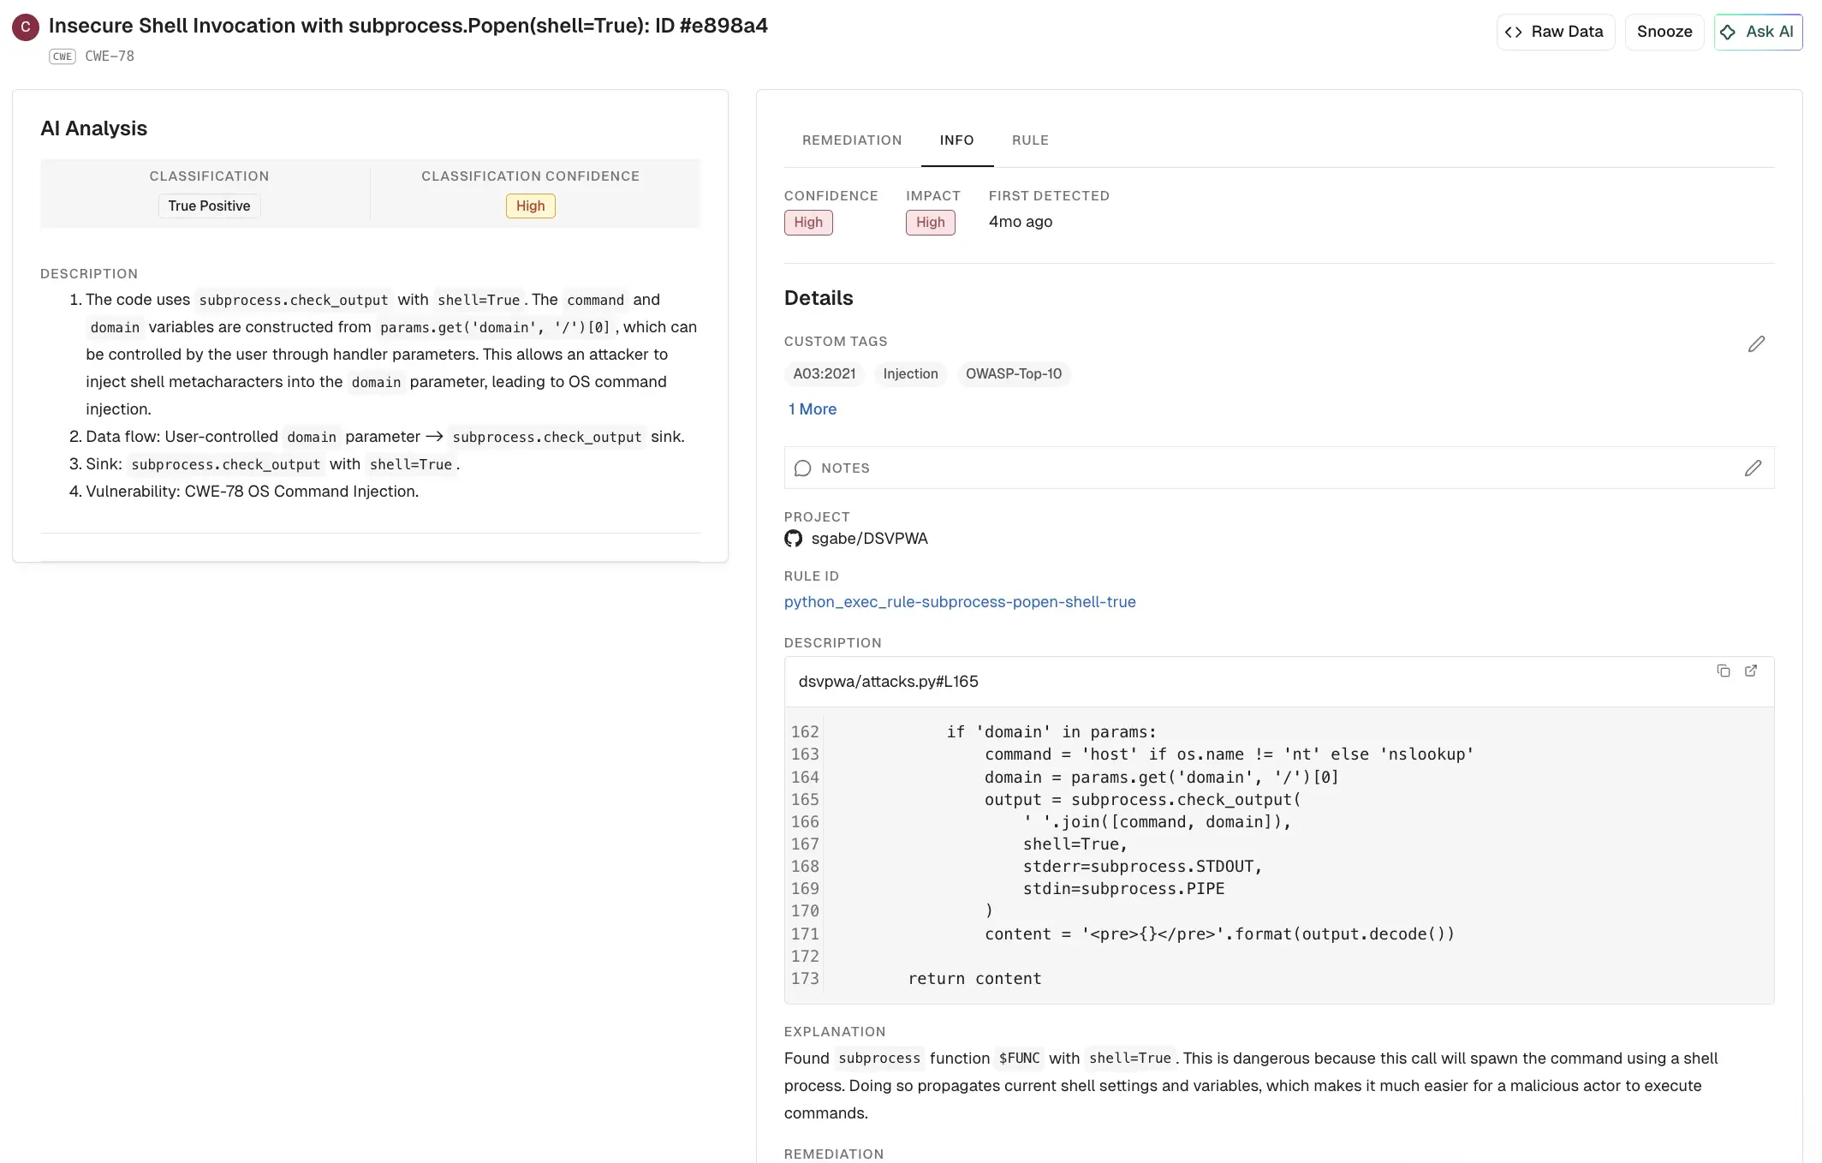1822x1163 pixels.
Task: Open the sgabe/DSVPWA project
Action: 869,538
